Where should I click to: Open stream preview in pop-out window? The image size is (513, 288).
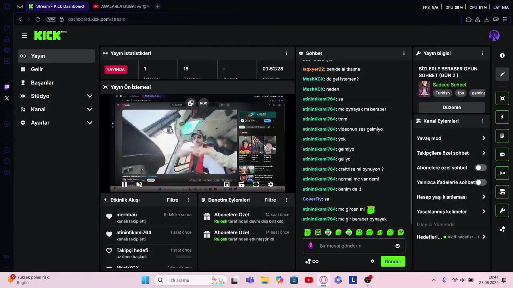(x=191, y=103)
